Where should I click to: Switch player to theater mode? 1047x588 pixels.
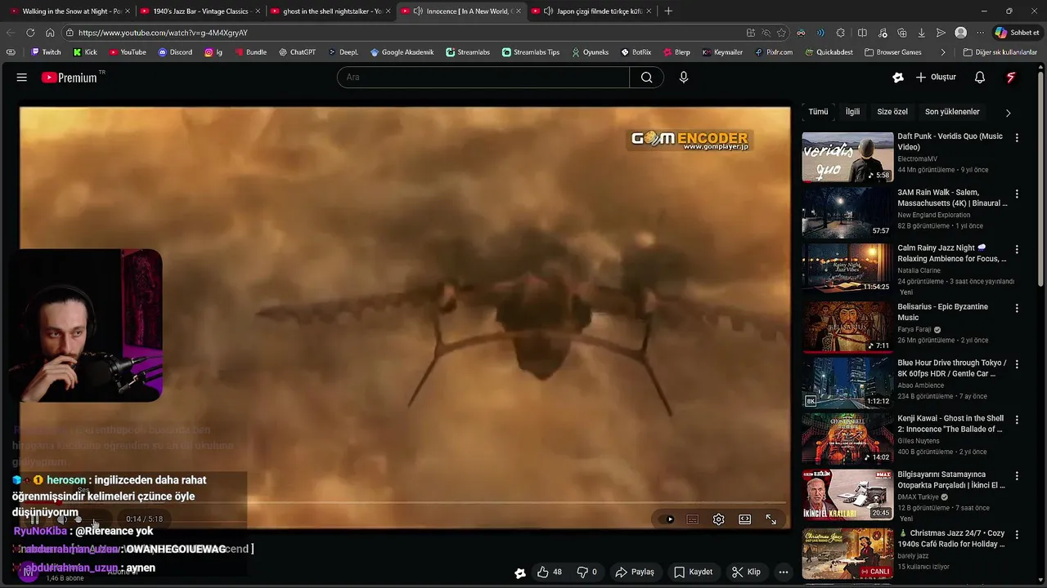[x=744, y=519]
